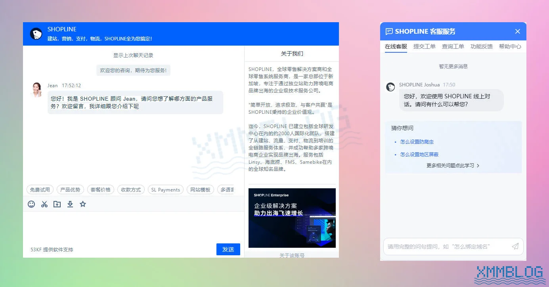
Task: Click the SHOPLINE title in blue header
Action: point(62,29)
